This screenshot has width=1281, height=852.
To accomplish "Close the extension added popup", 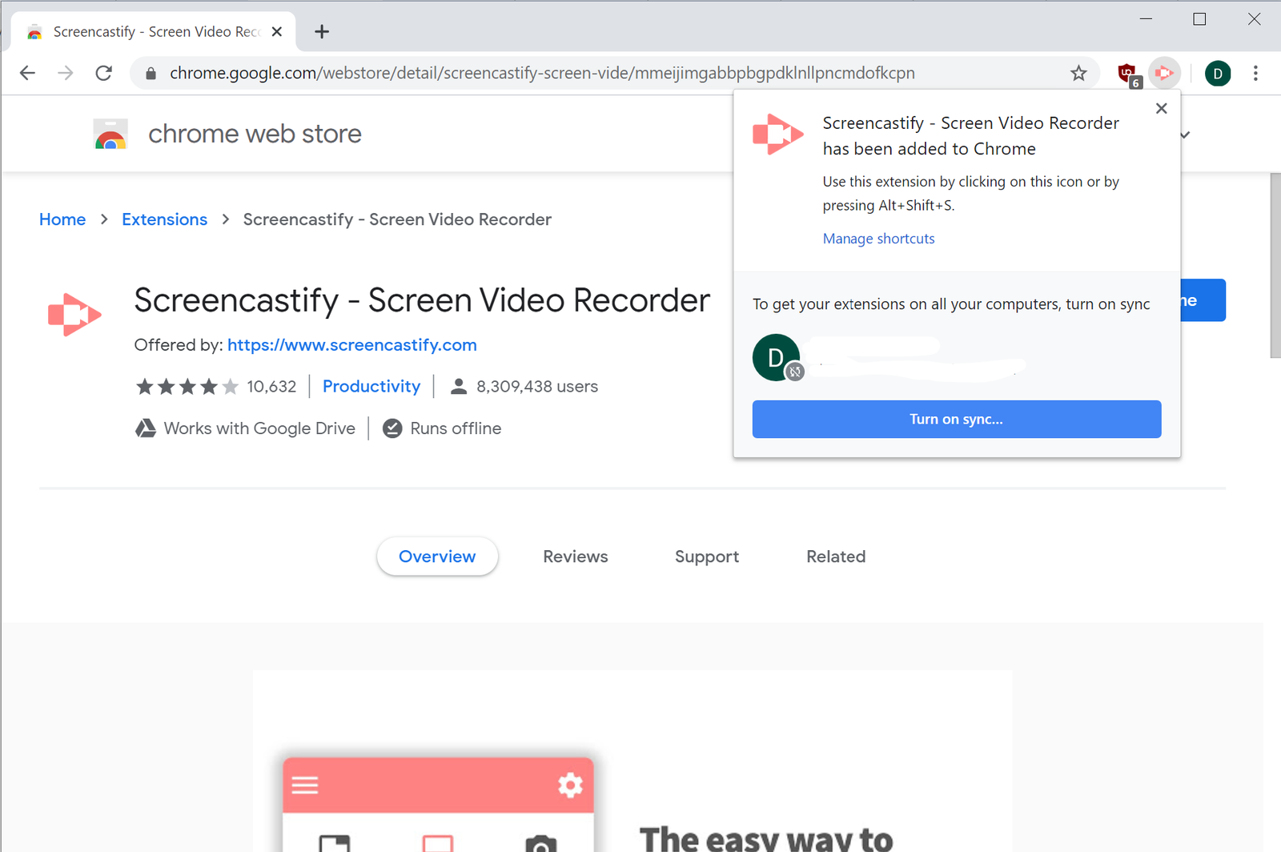I will click(1161, 109).
